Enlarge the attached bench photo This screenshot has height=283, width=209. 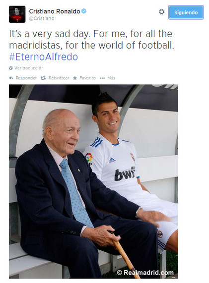pyautogui.click(x=93, y=181)
